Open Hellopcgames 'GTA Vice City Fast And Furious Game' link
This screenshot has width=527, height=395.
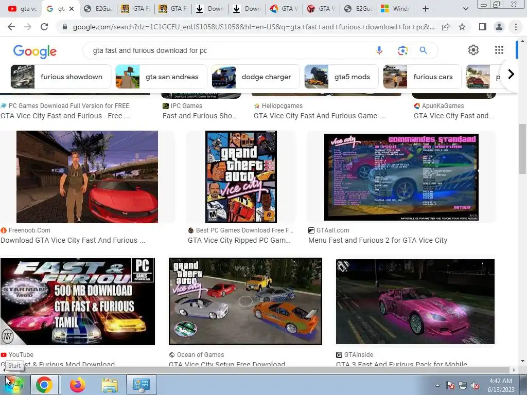[x=319, y=116]
